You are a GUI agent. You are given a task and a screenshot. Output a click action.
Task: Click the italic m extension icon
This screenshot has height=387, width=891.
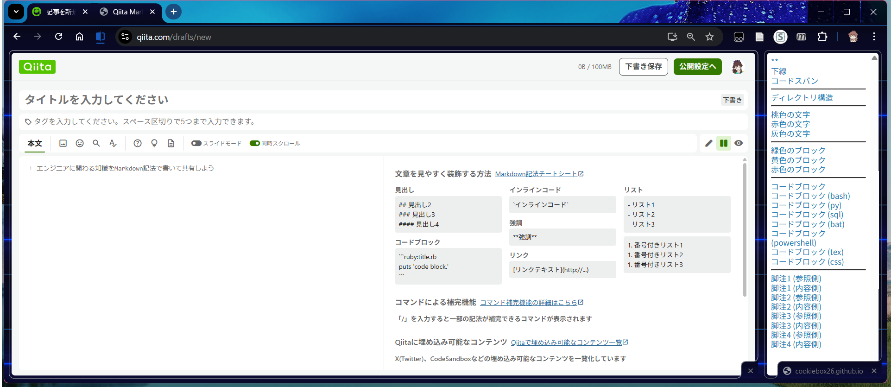coord(802,37)
